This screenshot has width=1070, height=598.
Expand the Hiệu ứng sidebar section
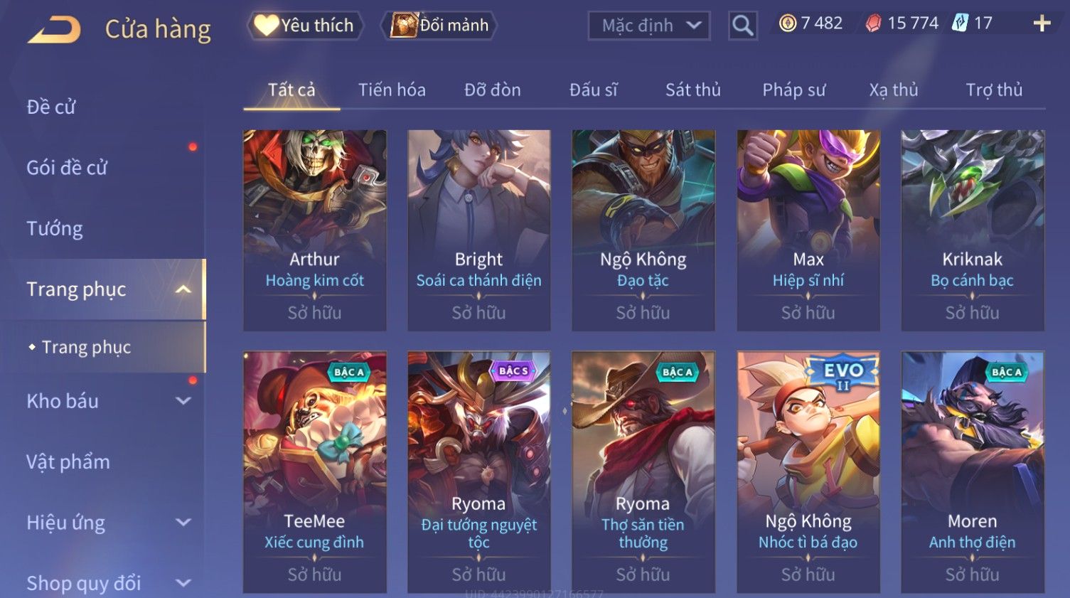183,523
